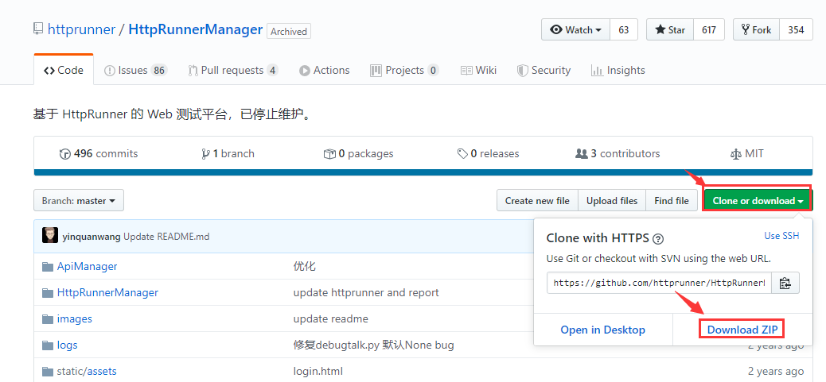The height and width of the screenshot is (382, 826).
Task: Click Open in Desktop
Action: coord(602,330)
